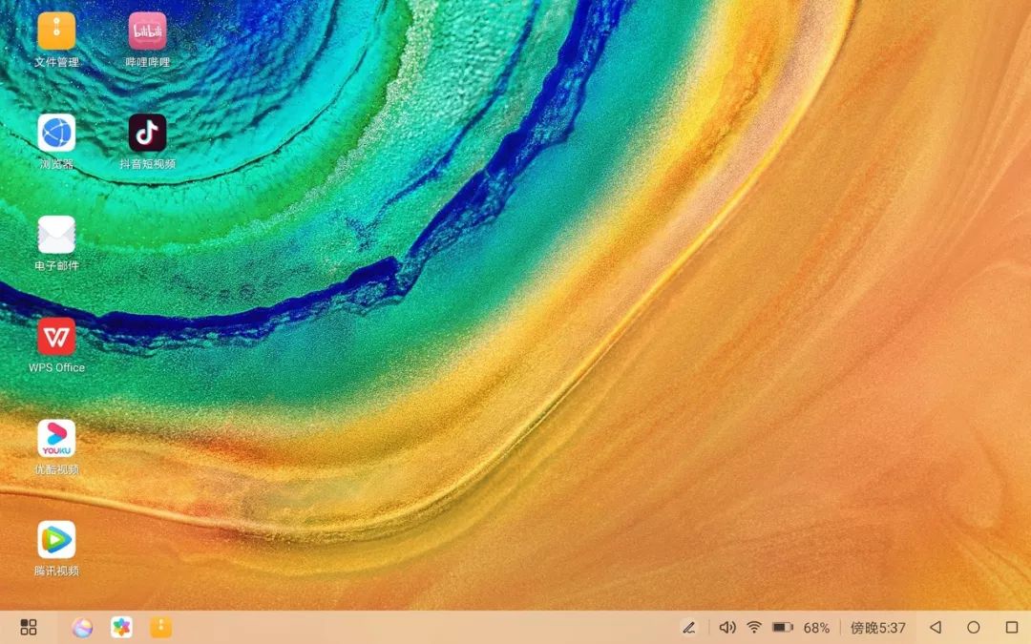Open the 文件管理 file manager desktop icon

[56, 31]
